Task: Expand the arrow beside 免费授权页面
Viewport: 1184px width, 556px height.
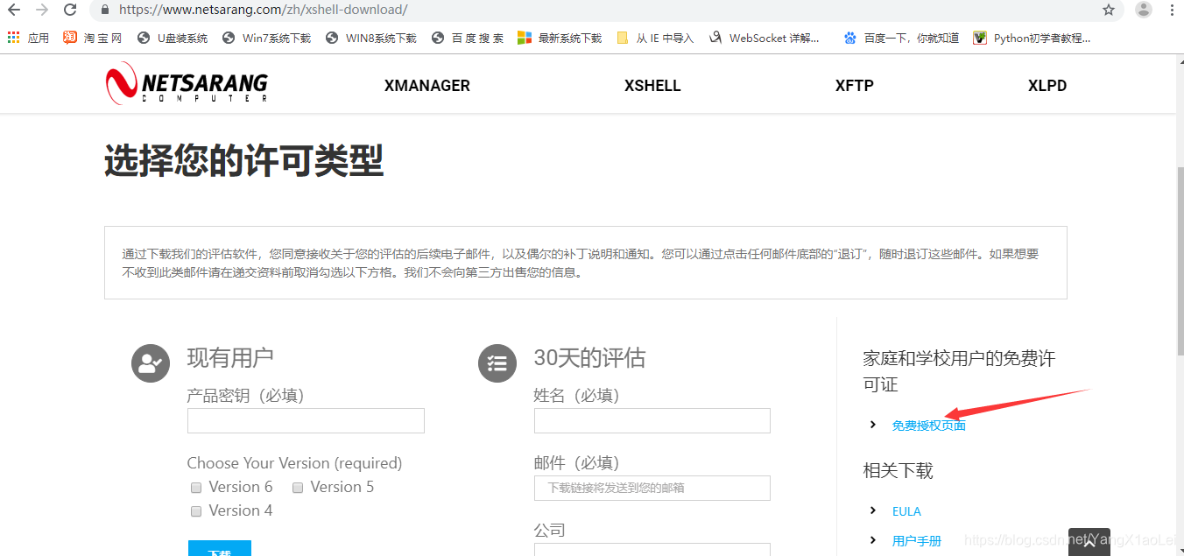Action: point(873,425)
